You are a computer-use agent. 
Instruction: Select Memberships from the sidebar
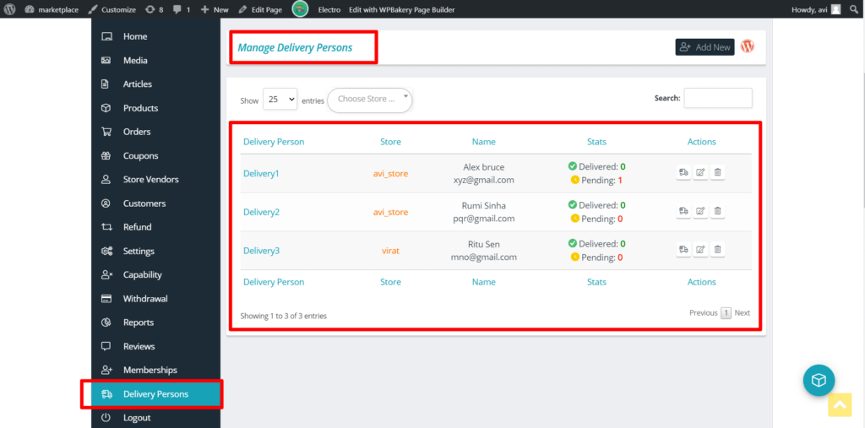point(150,370)
